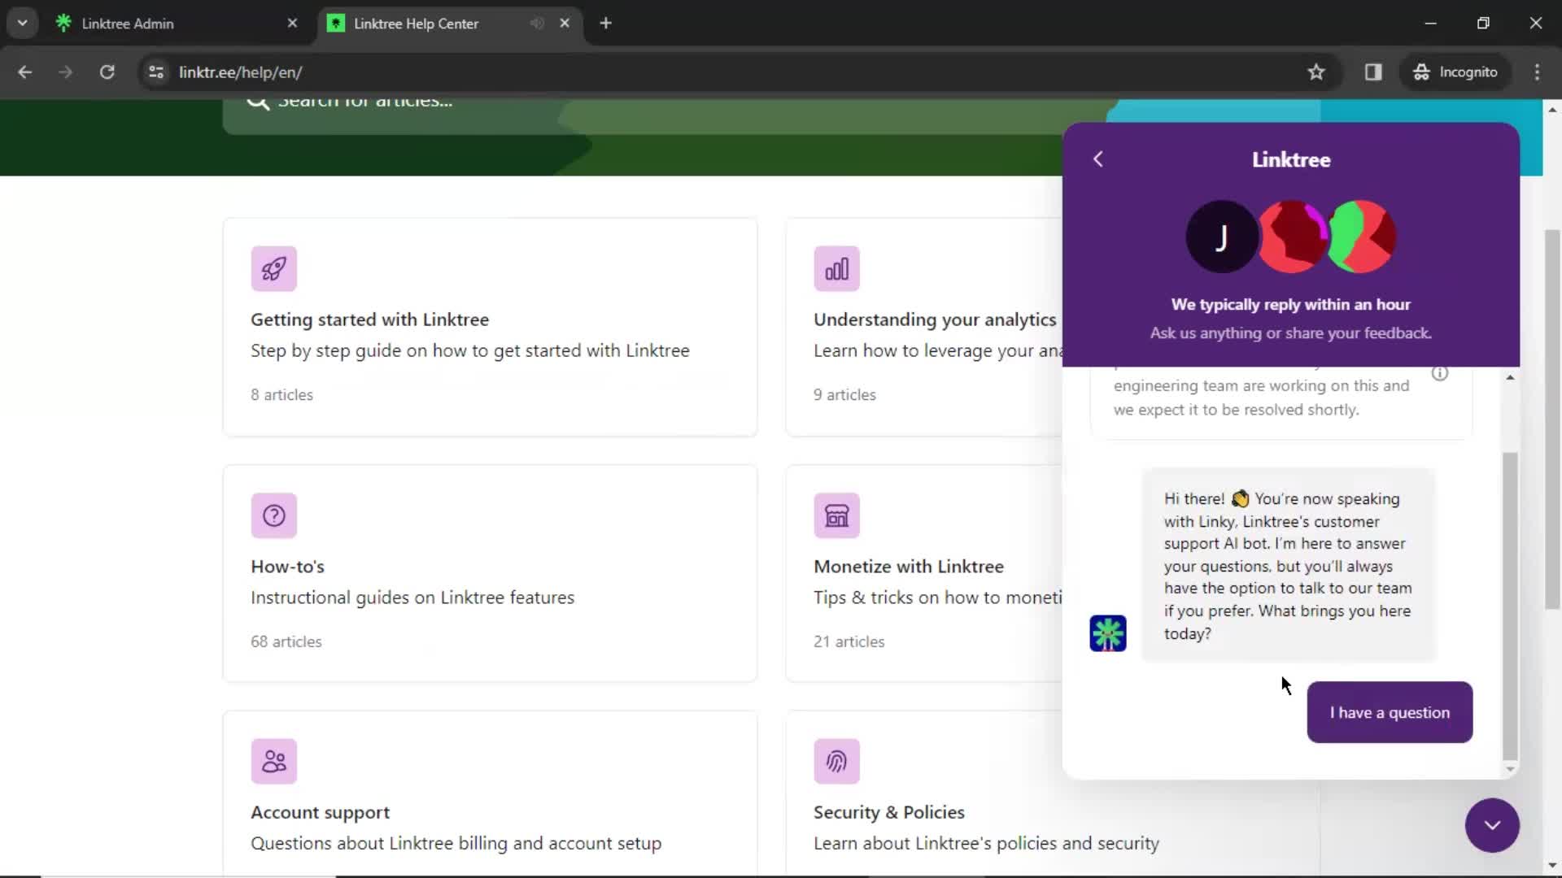Screen dimensions: 1562x878
Task: Bookmark this page with the star icon
Action: [x=1315, y=72]
